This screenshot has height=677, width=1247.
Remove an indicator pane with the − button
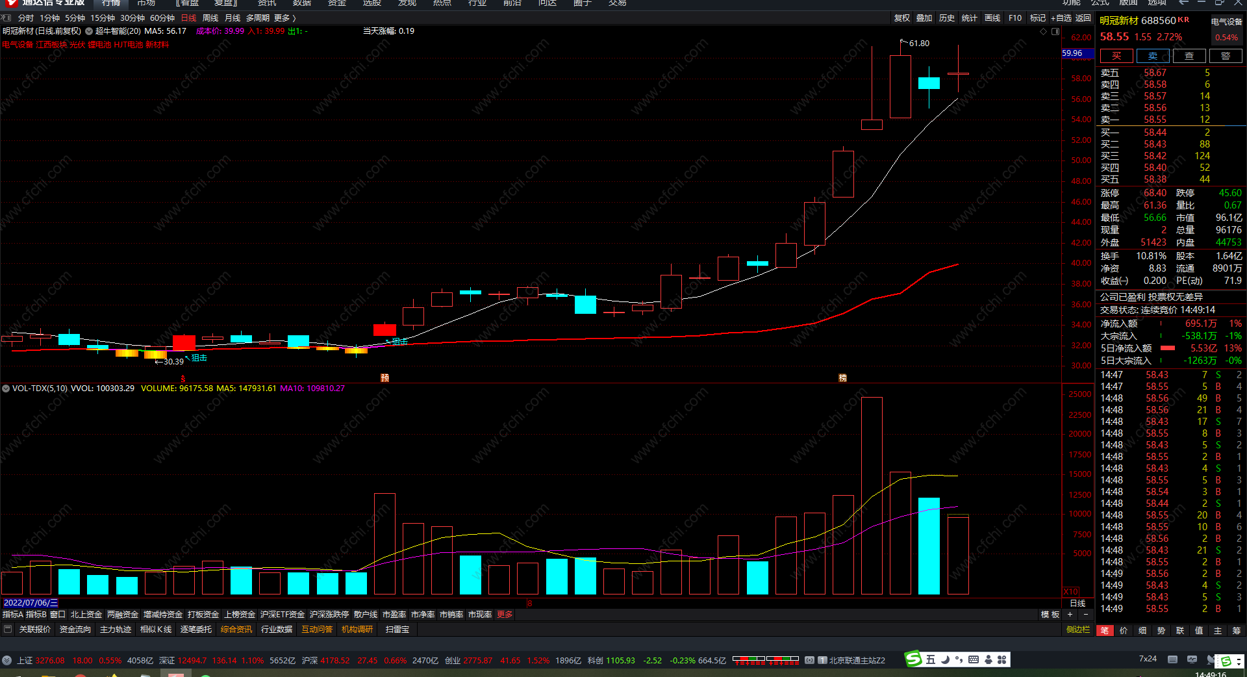click(1085, 615)
